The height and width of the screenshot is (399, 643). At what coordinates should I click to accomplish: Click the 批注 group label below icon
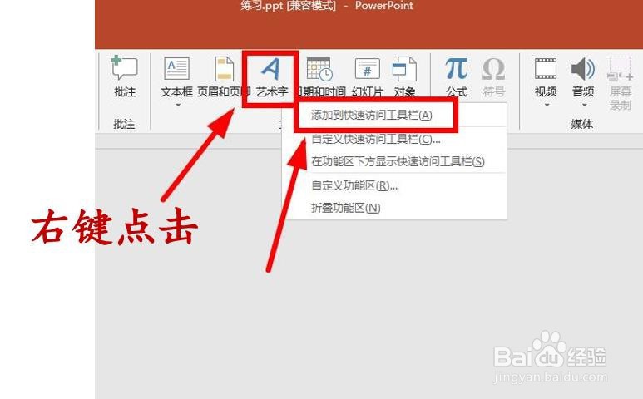(124, 123)
